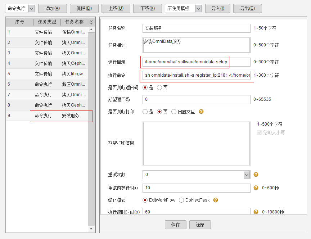Select 是 for 是否判断打印
Screen dimensions: 311x239
point(145,112)
